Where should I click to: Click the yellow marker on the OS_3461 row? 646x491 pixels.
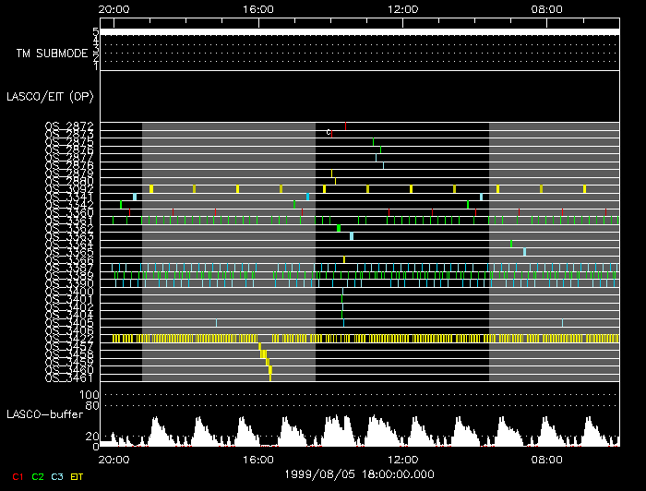[x=270, y=376]
